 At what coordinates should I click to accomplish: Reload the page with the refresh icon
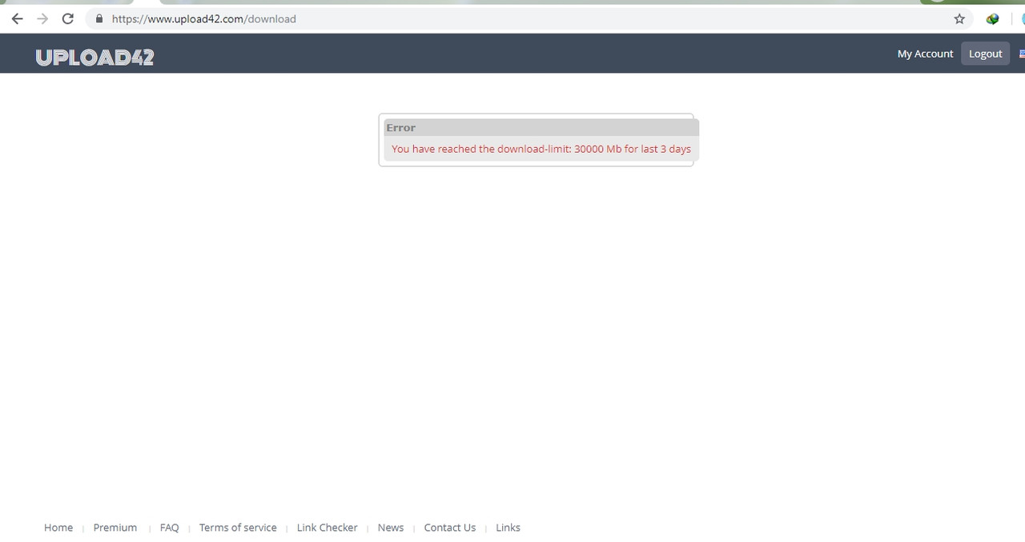click(68, 18)
